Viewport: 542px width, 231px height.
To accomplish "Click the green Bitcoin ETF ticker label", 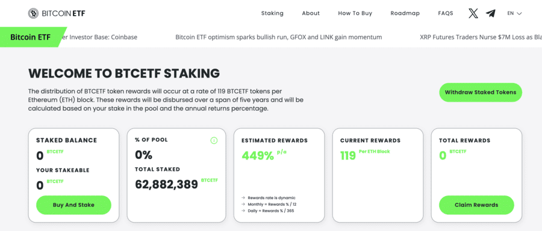I will click(31, 37).
